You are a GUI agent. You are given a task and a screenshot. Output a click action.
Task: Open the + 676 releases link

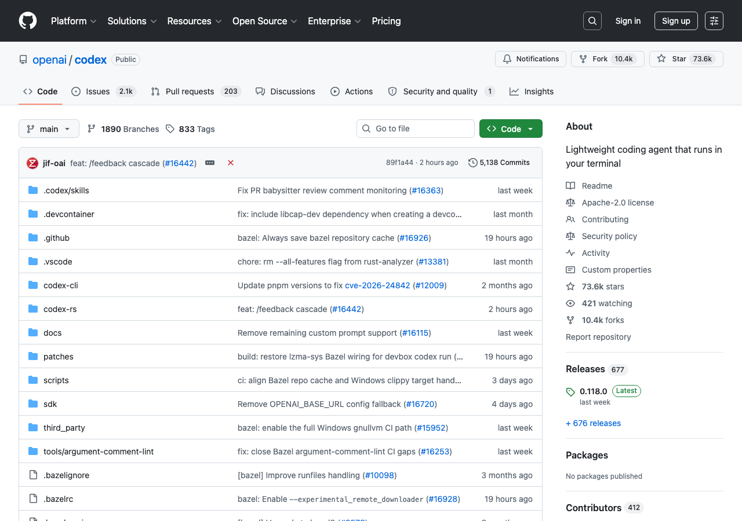(593, 423)
